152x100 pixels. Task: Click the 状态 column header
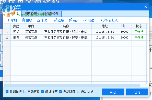(x=139, y=26)
